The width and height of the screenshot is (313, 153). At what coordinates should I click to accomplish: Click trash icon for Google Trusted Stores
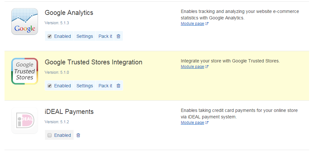(118, 86)
